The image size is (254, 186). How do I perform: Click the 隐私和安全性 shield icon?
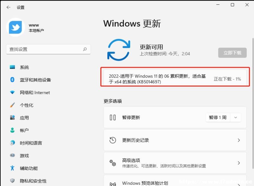12,181
